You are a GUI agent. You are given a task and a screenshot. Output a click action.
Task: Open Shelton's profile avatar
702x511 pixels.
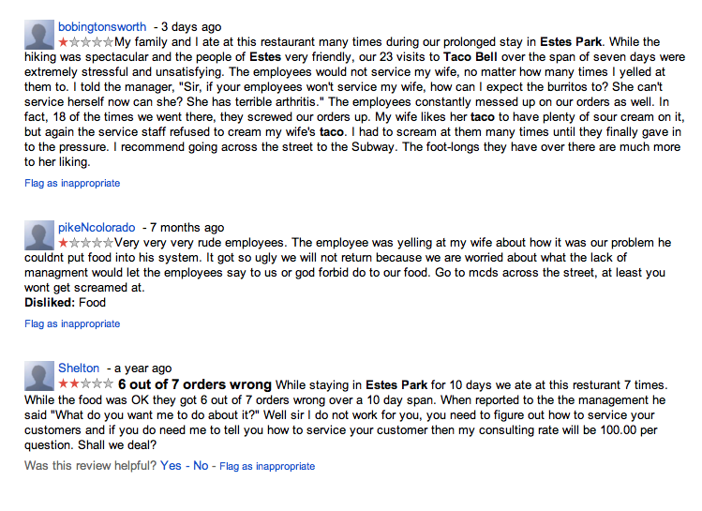[38, 376]
